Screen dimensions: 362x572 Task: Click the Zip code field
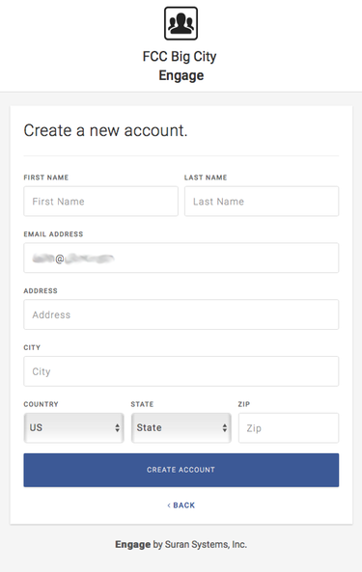(x=289, y=428)
